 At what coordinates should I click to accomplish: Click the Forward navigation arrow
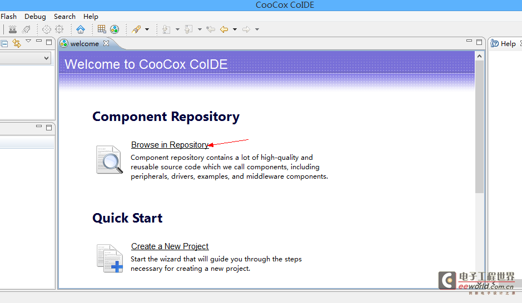tap(246, 29)
